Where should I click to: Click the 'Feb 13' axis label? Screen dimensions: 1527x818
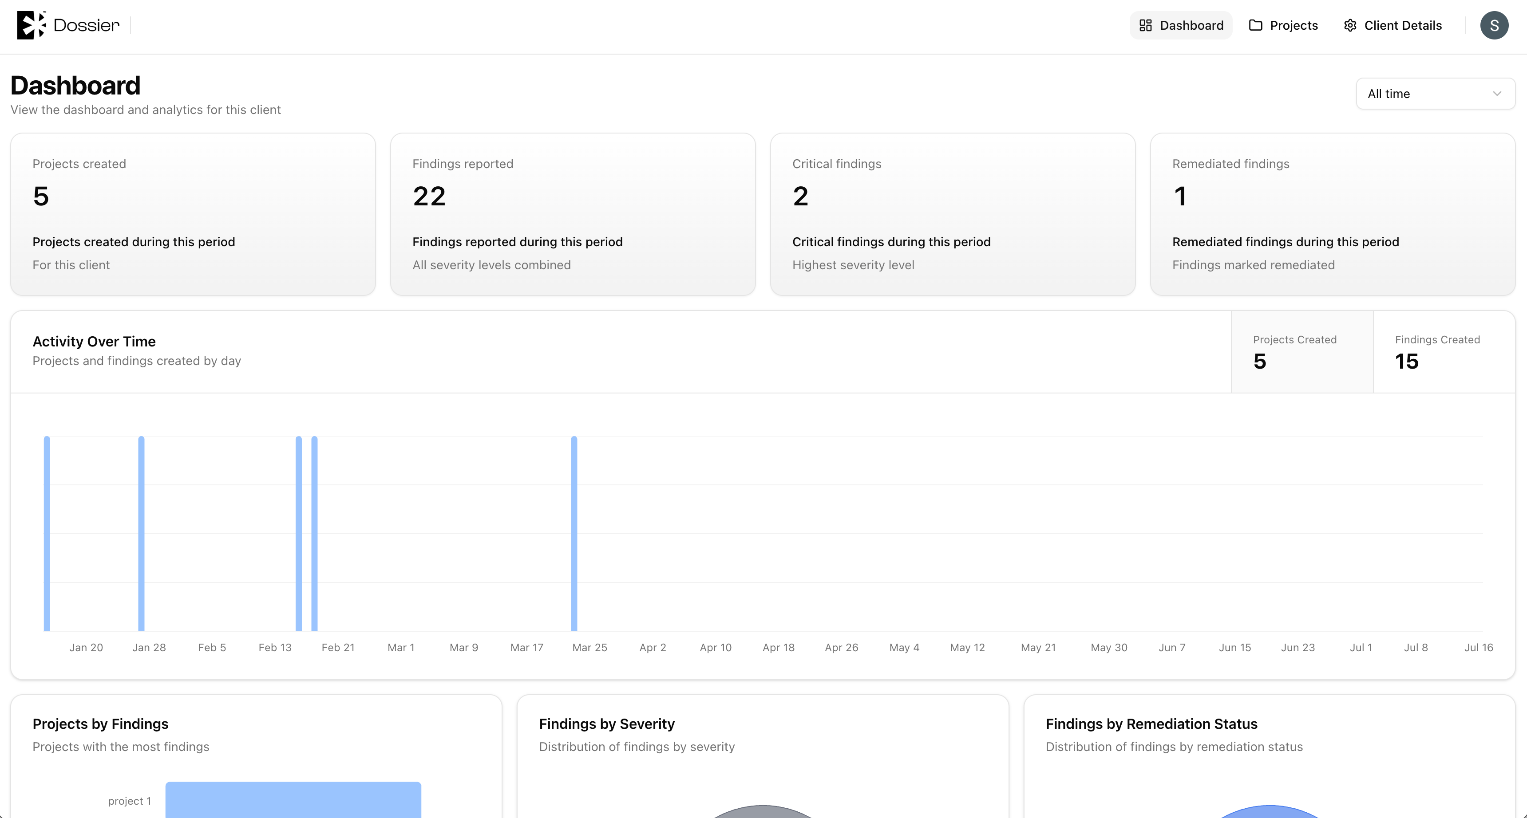275,647
